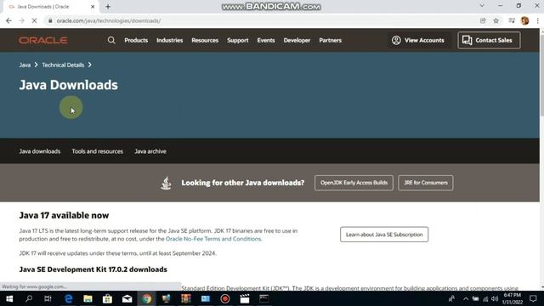Click the Oracle logo

(43, 40)
